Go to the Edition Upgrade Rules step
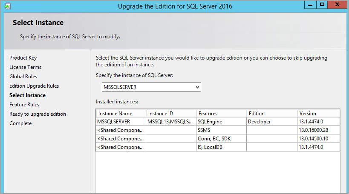 [34, 86]
